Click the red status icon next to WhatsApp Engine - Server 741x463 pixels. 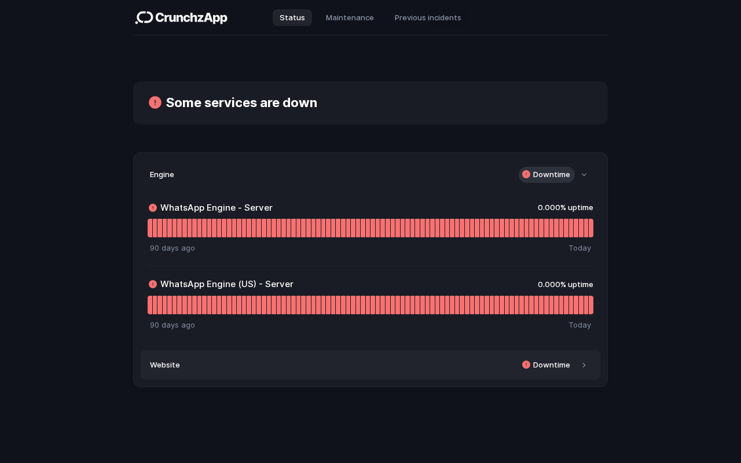[153, 208]
